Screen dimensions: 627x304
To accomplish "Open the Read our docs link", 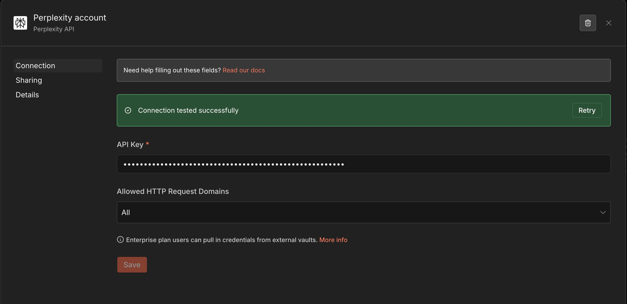I will pos(244,70).
